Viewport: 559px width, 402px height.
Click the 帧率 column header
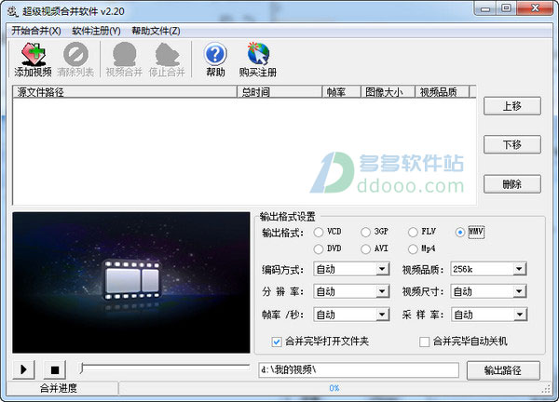(x=342, y=92)
